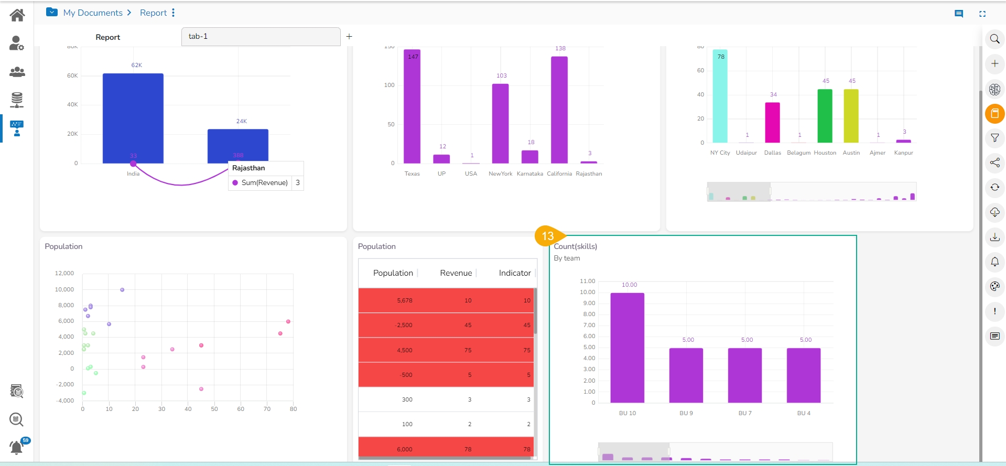
Task: Select the table cell showing 300
Action: 407,399
